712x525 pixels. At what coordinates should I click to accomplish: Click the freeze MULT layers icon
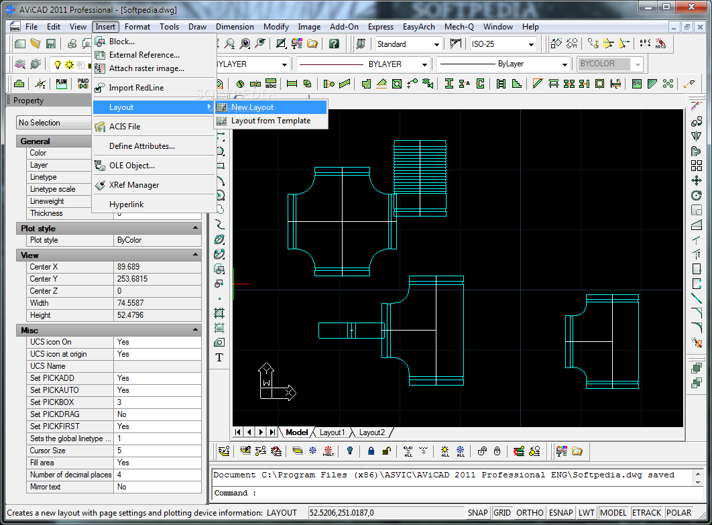(x=329, y=451)
